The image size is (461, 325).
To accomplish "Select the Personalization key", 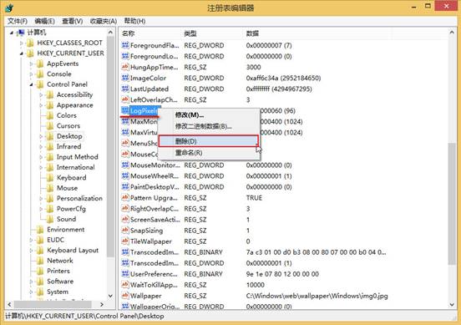I will 79,199.
